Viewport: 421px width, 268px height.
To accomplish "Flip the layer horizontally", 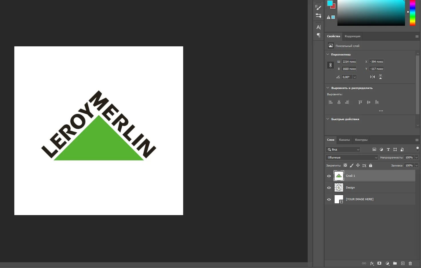I will (x=372, y=77).
